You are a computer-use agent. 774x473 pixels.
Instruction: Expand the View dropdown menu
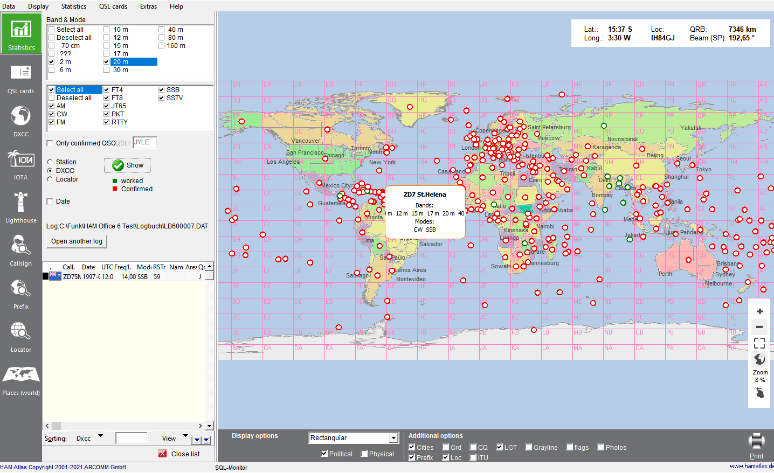tap(185, 436)
